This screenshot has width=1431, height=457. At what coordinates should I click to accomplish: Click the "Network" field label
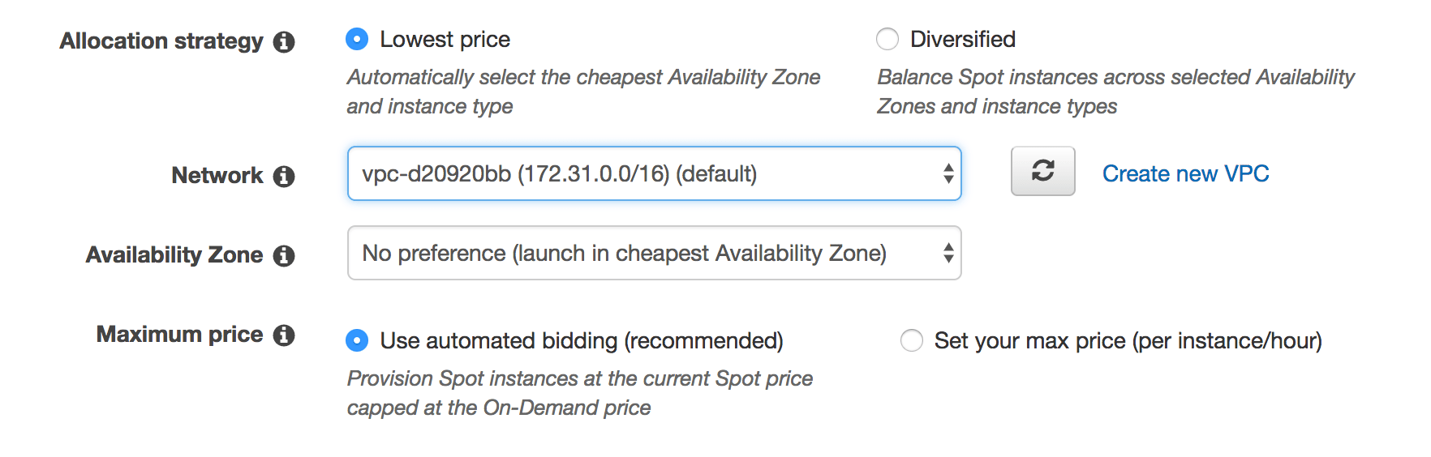tap(217, 176)
